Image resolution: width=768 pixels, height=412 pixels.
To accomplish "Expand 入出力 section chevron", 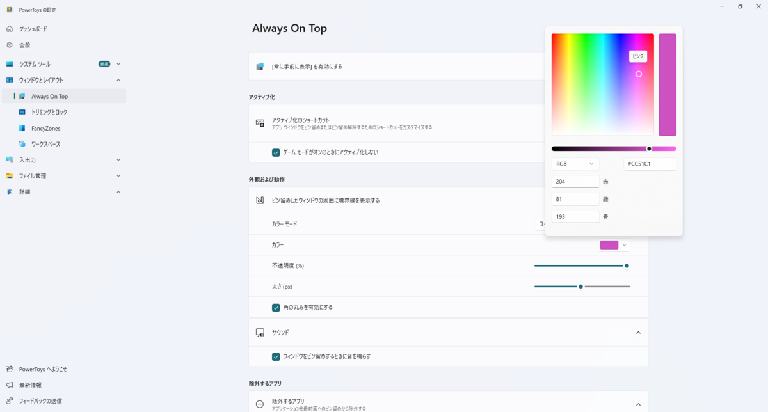I will coord(118,160).
